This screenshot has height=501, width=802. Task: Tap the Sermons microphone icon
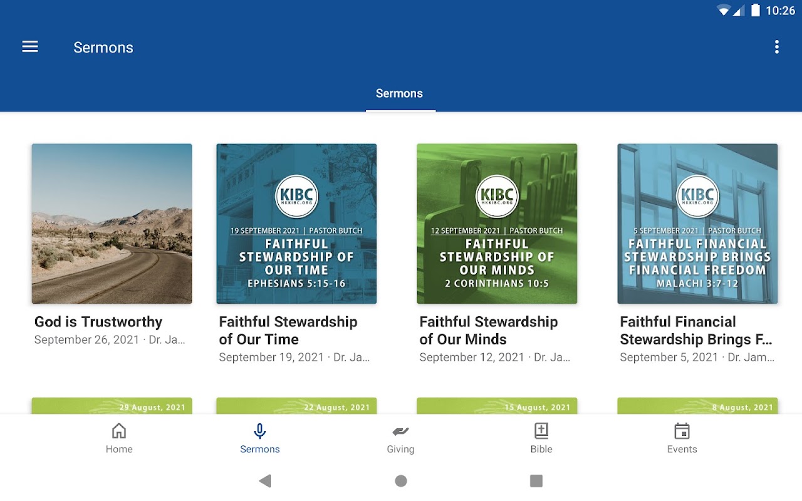259,431
